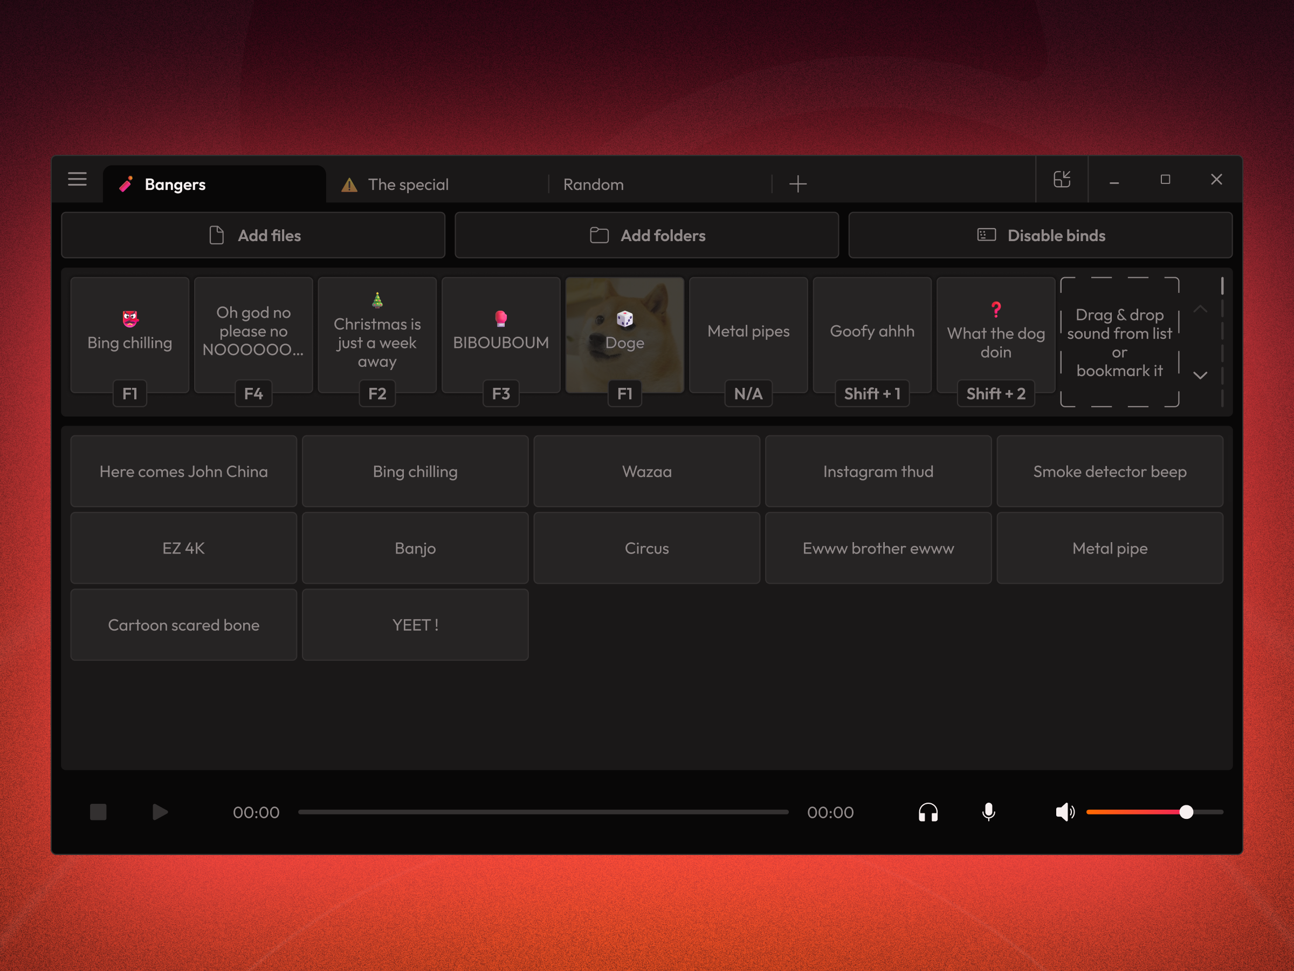The height and width of the screenshot is (971, 1294).
Task: Click the warning icon on The special tab
Action: point(349,184)
